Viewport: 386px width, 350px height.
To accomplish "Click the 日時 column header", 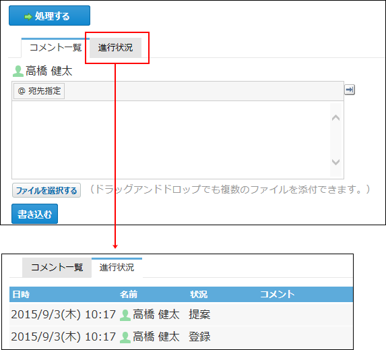I will pos(21,294).
